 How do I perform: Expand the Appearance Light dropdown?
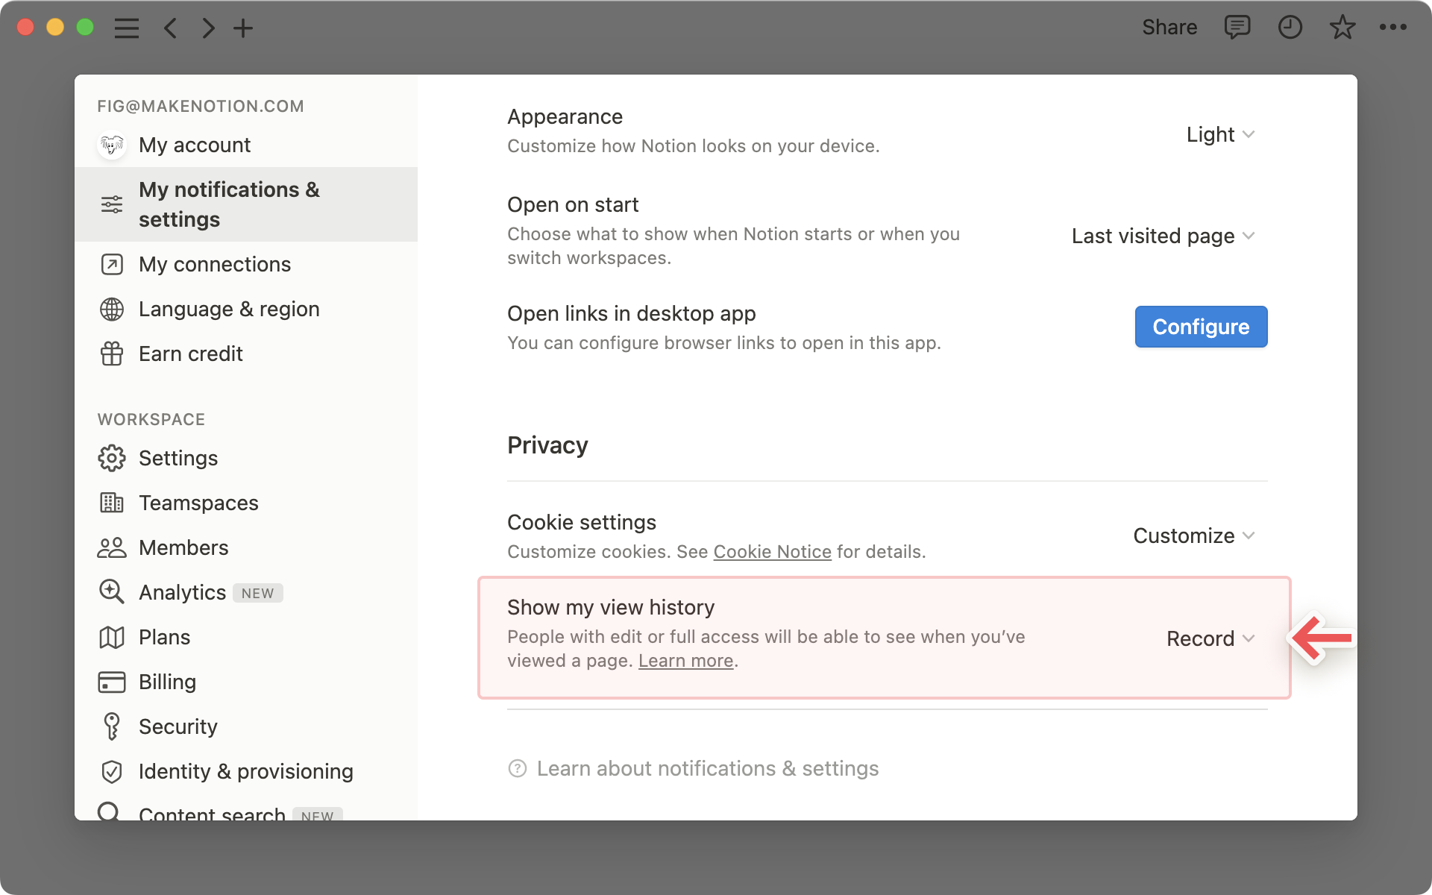click(1220, 134)
